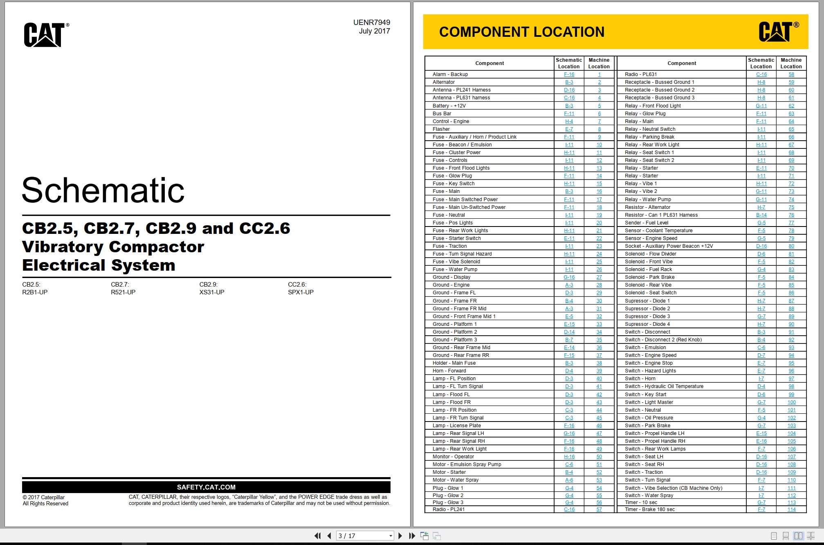The height and width of the screenshot is (545, 824).
Task: Click machine location 39 for Horn - Forward
Action: (599, 371)
